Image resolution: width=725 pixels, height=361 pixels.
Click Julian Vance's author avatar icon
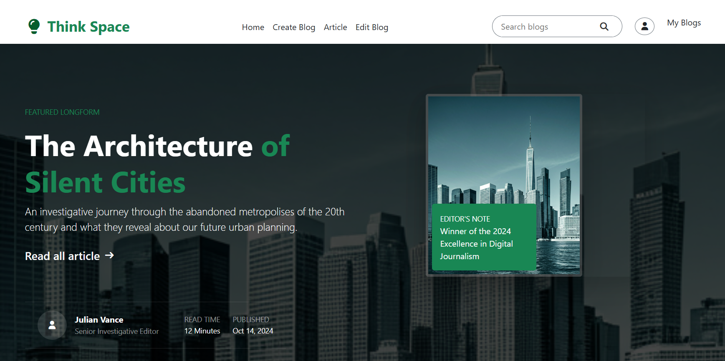52,325
